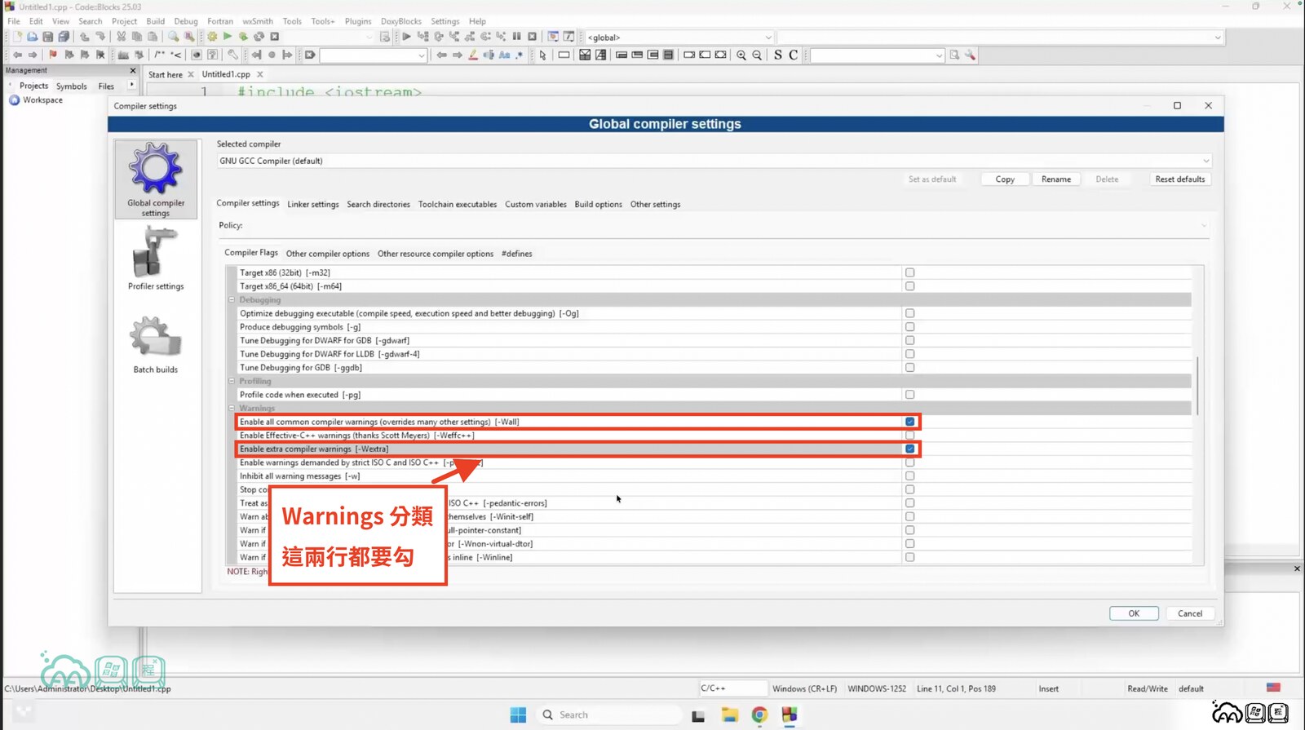Uncheck the -Wextra warnings checkbox
1305x730 pixels.
click(909, 449)
